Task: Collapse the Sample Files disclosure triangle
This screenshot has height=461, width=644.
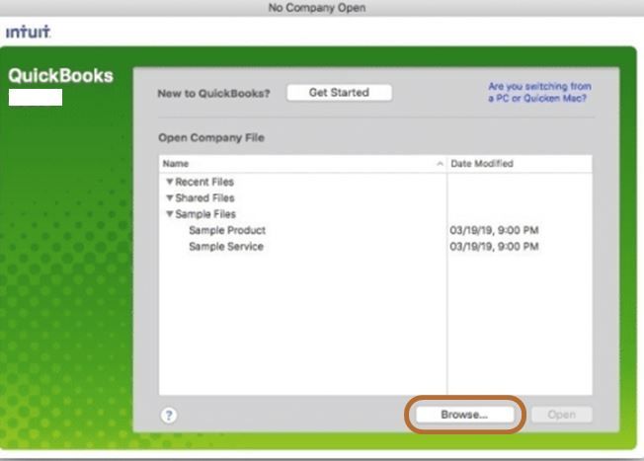Action: tap(169, 214)
